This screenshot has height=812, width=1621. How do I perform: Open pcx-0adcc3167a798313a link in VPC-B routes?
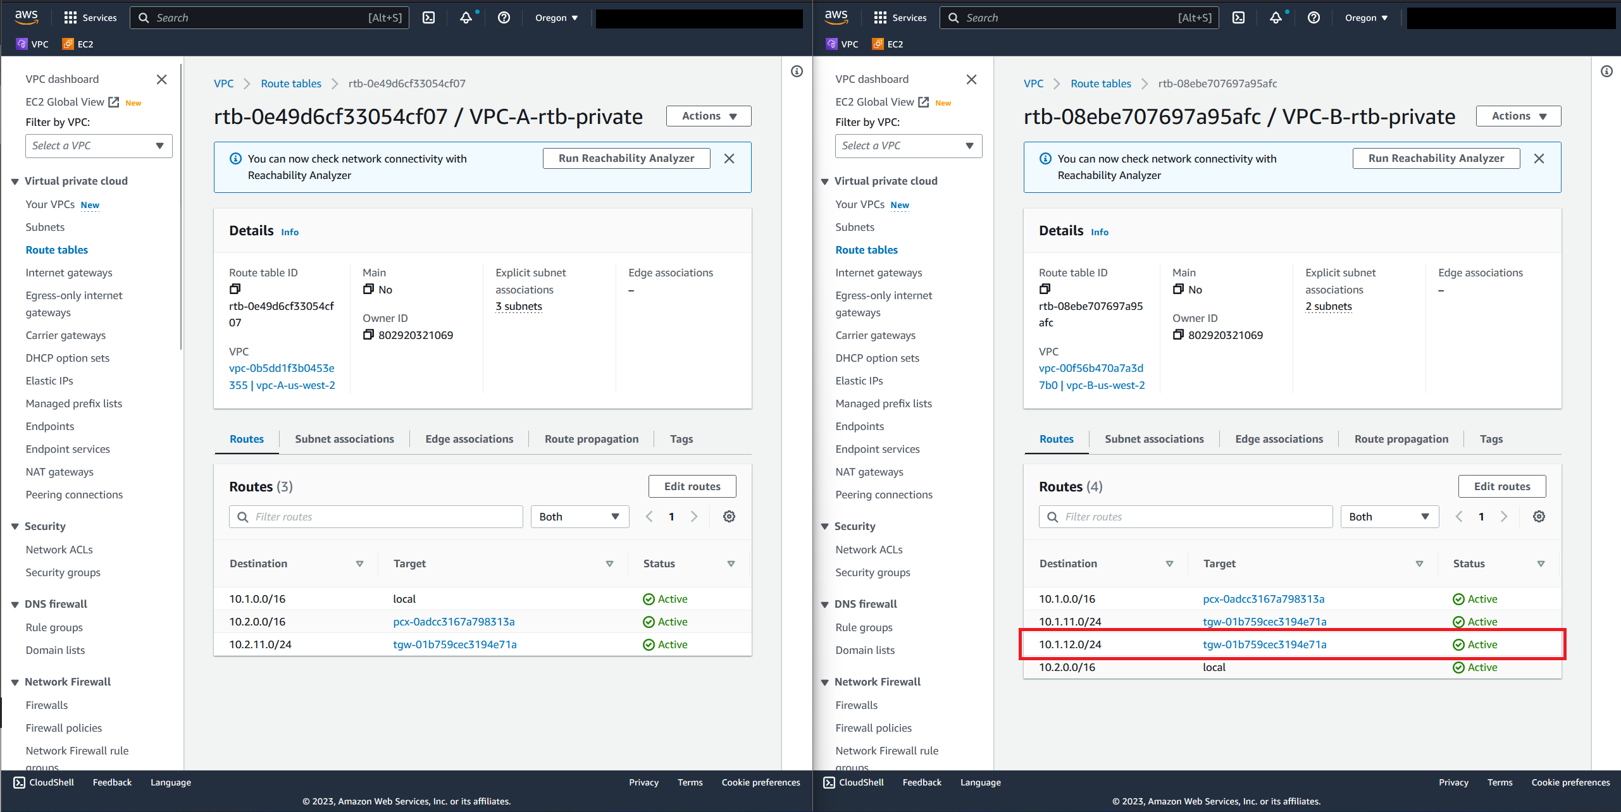coord(1264,599)
